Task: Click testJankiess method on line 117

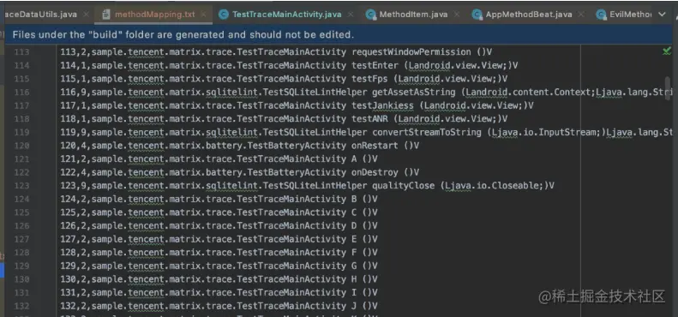Action: [x=382, y=105]
